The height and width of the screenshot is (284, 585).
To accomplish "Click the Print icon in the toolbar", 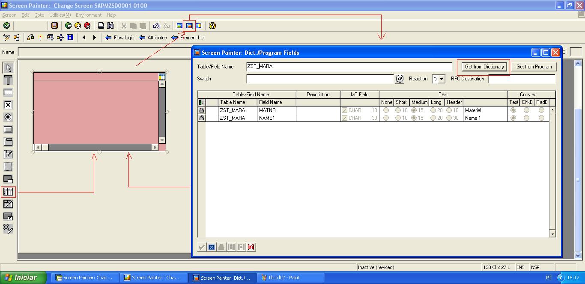I will (x=101, y=26).
